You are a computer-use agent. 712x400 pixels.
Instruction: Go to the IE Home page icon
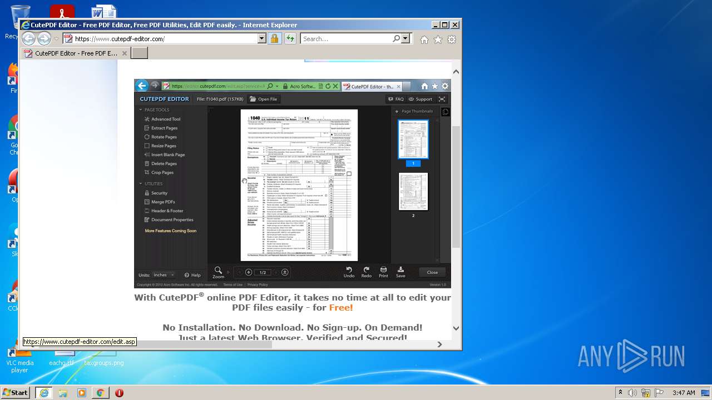[x=424, y=39]
